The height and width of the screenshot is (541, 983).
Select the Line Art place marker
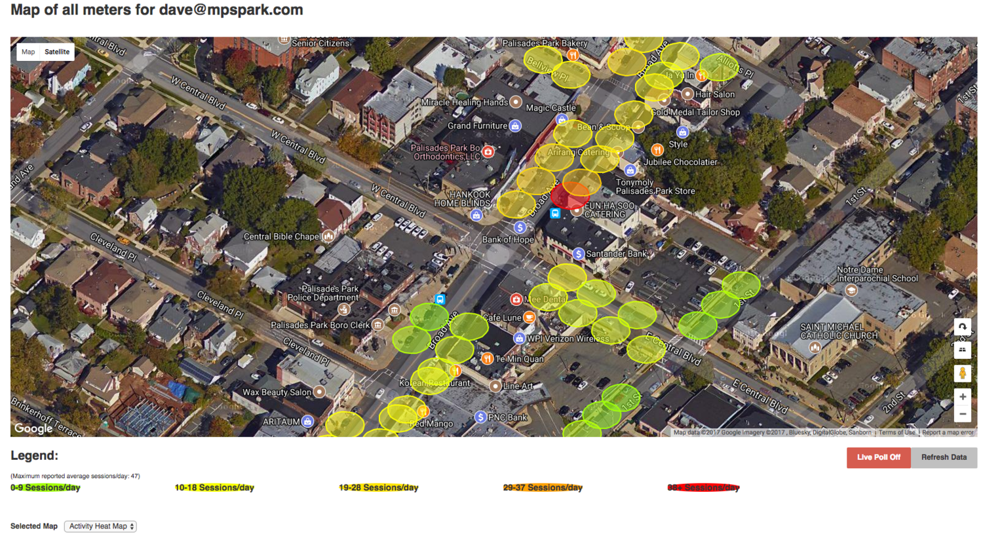[x=495, y=386]
